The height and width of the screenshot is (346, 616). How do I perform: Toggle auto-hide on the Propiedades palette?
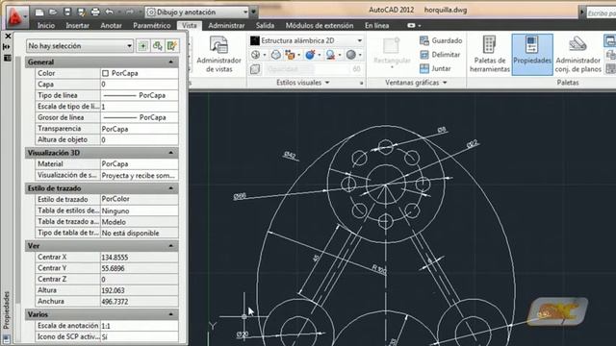(x=7, y=47)
